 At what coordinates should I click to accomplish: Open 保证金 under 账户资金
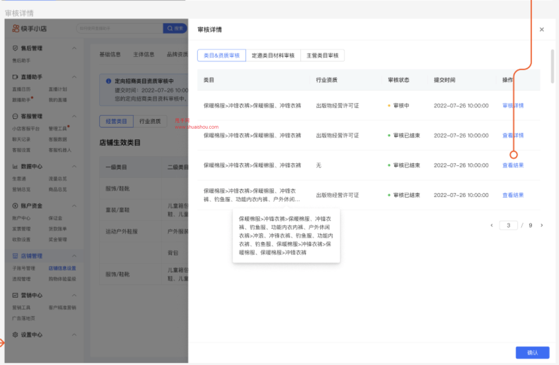55,218
